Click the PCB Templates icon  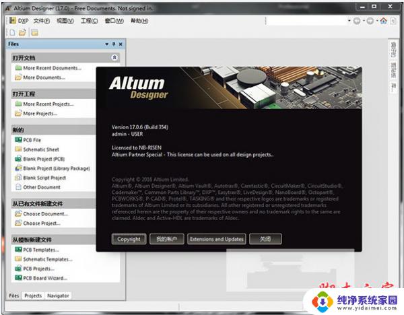(x=18, y=250)
